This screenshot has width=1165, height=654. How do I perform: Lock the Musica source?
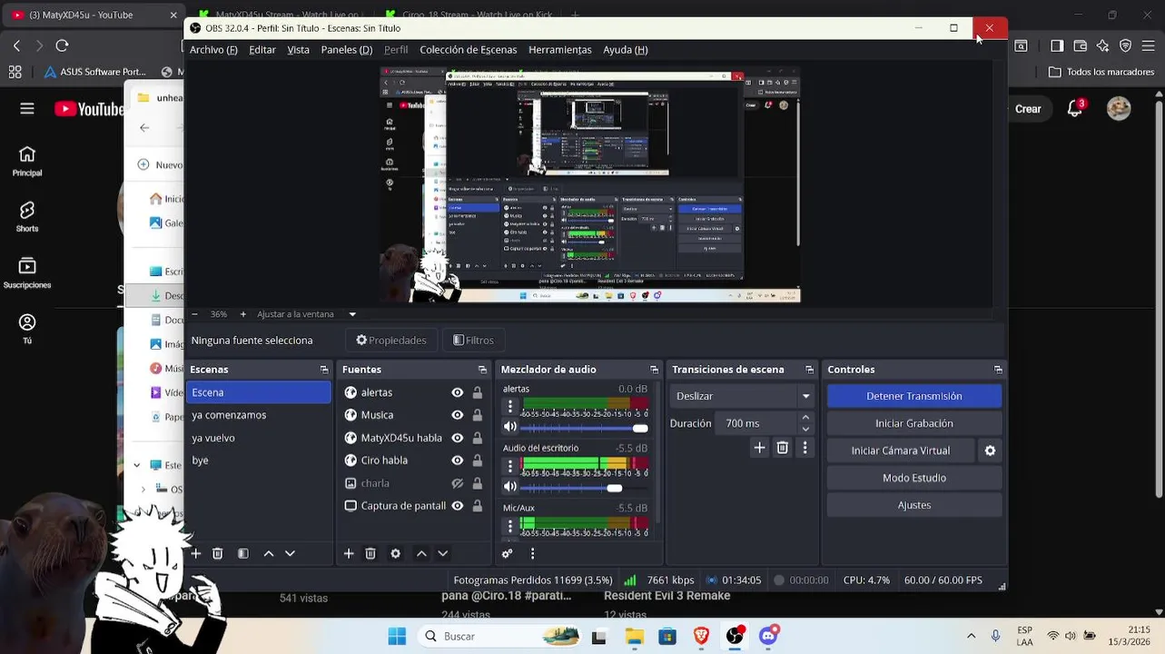click(478, 415)
